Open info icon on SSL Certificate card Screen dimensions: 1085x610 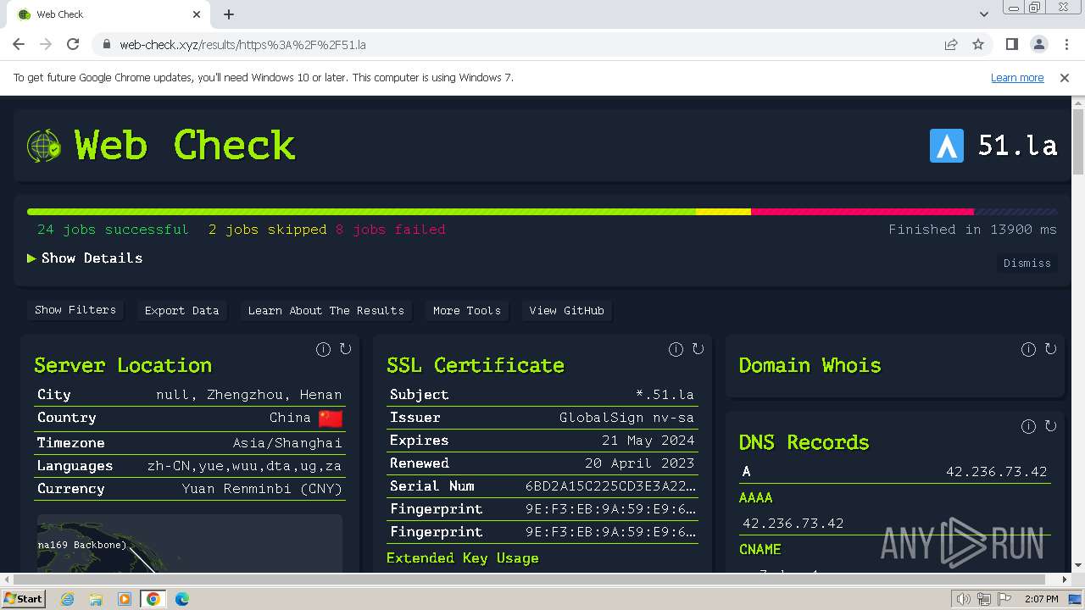coord(676,349)
